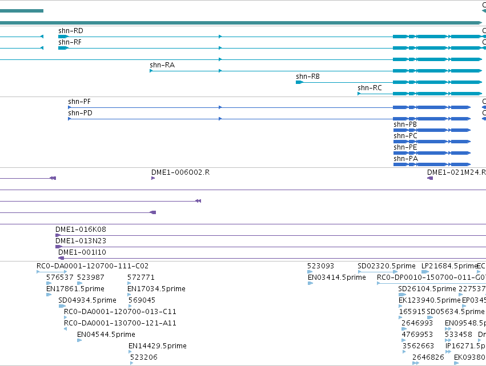Click the RC0-DP0010-150700-011 EST label
The height and width of the screenshot is (366, 486).
431,277
